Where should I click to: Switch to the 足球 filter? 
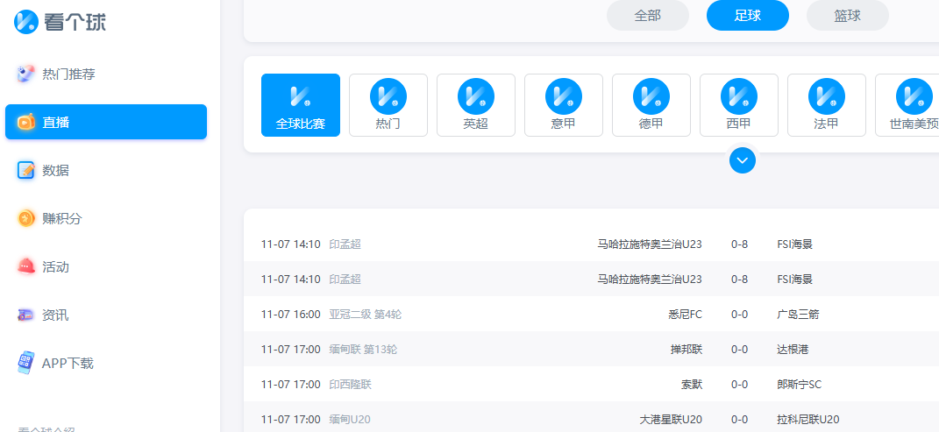tap(747, 16)
